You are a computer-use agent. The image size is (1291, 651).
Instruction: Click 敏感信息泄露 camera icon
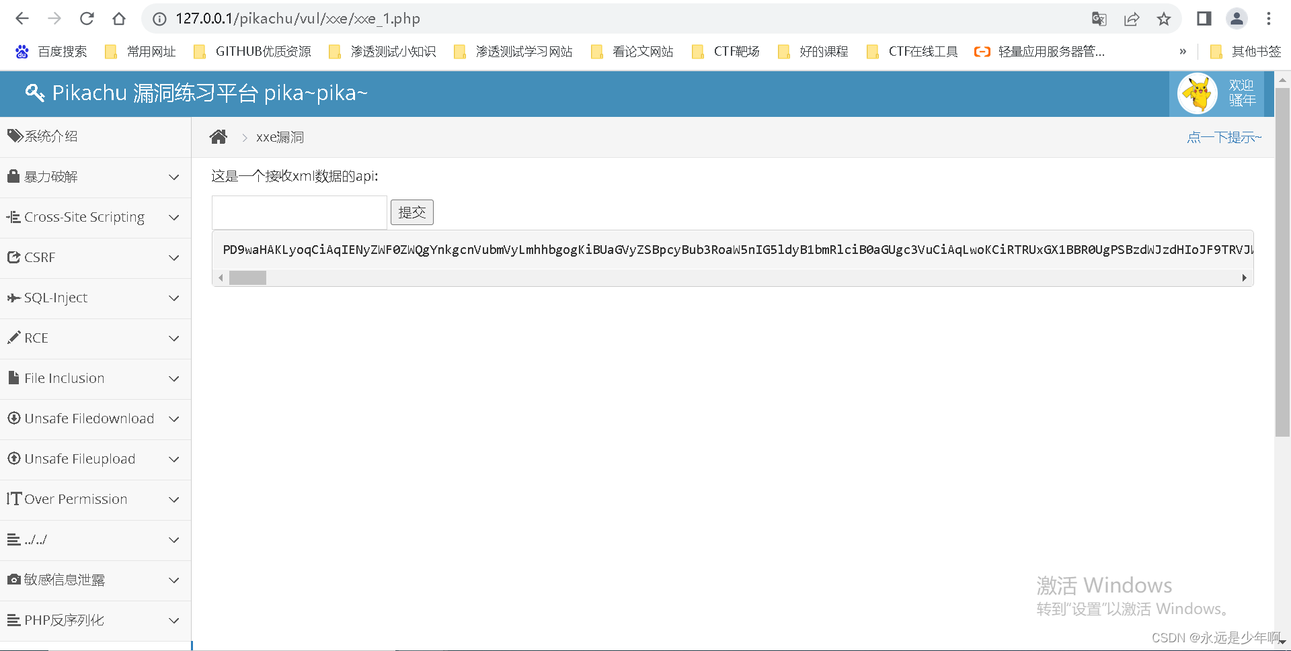13,579
